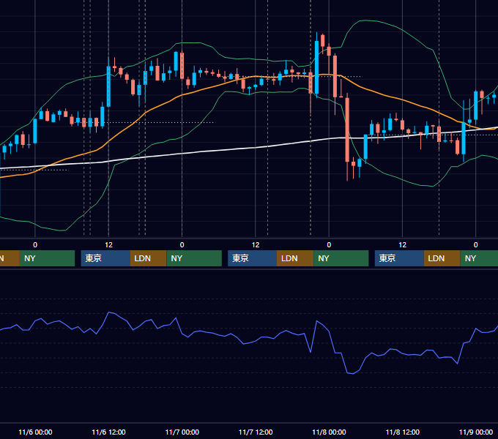Click hour label 12 above 11/8 12:00
498x439 pixels.
[402, 245]
